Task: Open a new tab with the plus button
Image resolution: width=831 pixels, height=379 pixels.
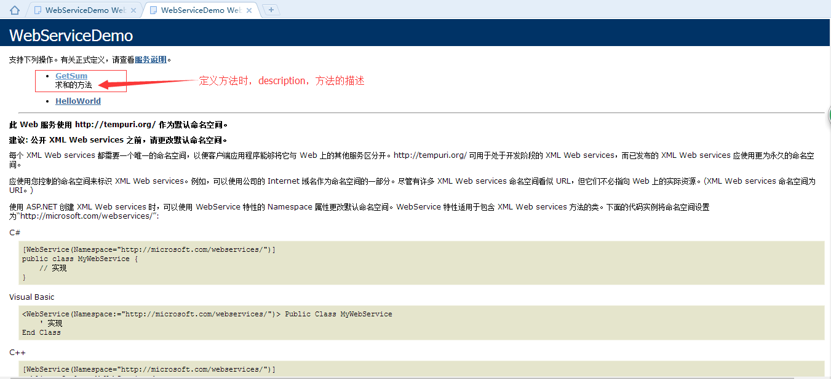Action: [271, 10]
